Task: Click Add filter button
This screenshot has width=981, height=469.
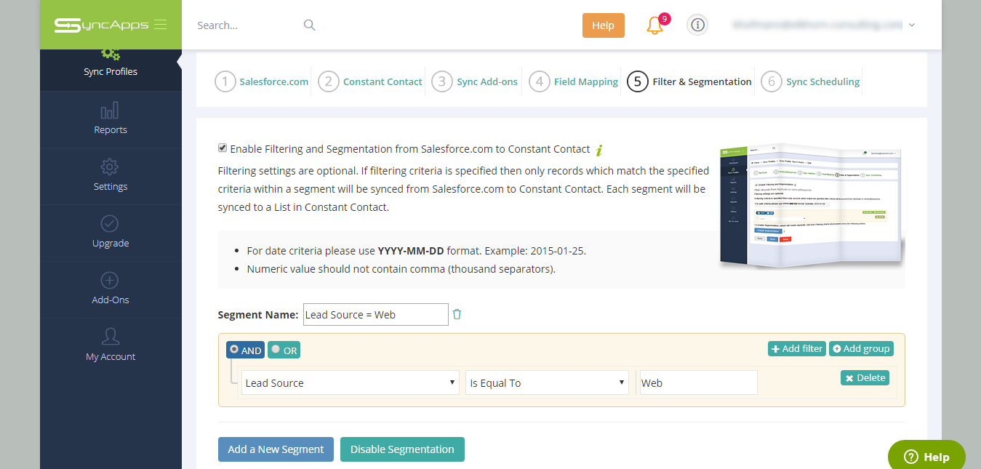Action: click(797, 349)
